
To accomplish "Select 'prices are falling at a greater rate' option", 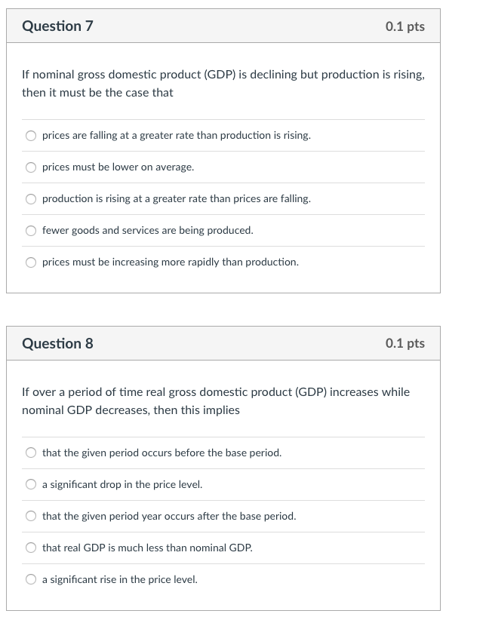I will [31, 136].
